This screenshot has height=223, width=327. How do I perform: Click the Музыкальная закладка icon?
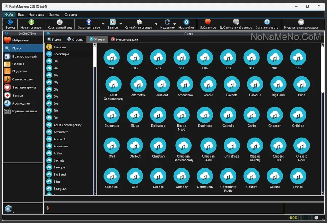point(301,22)
